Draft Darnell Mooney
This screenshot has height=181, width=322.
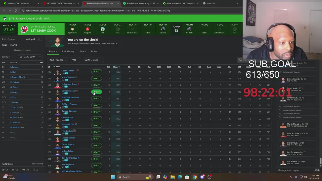[x=97, y=92]
